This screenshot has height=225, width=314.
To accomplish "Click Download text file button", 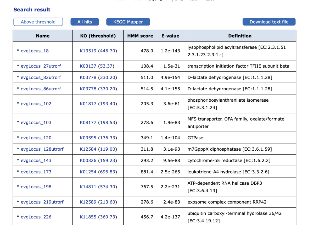I will (269, 22).
